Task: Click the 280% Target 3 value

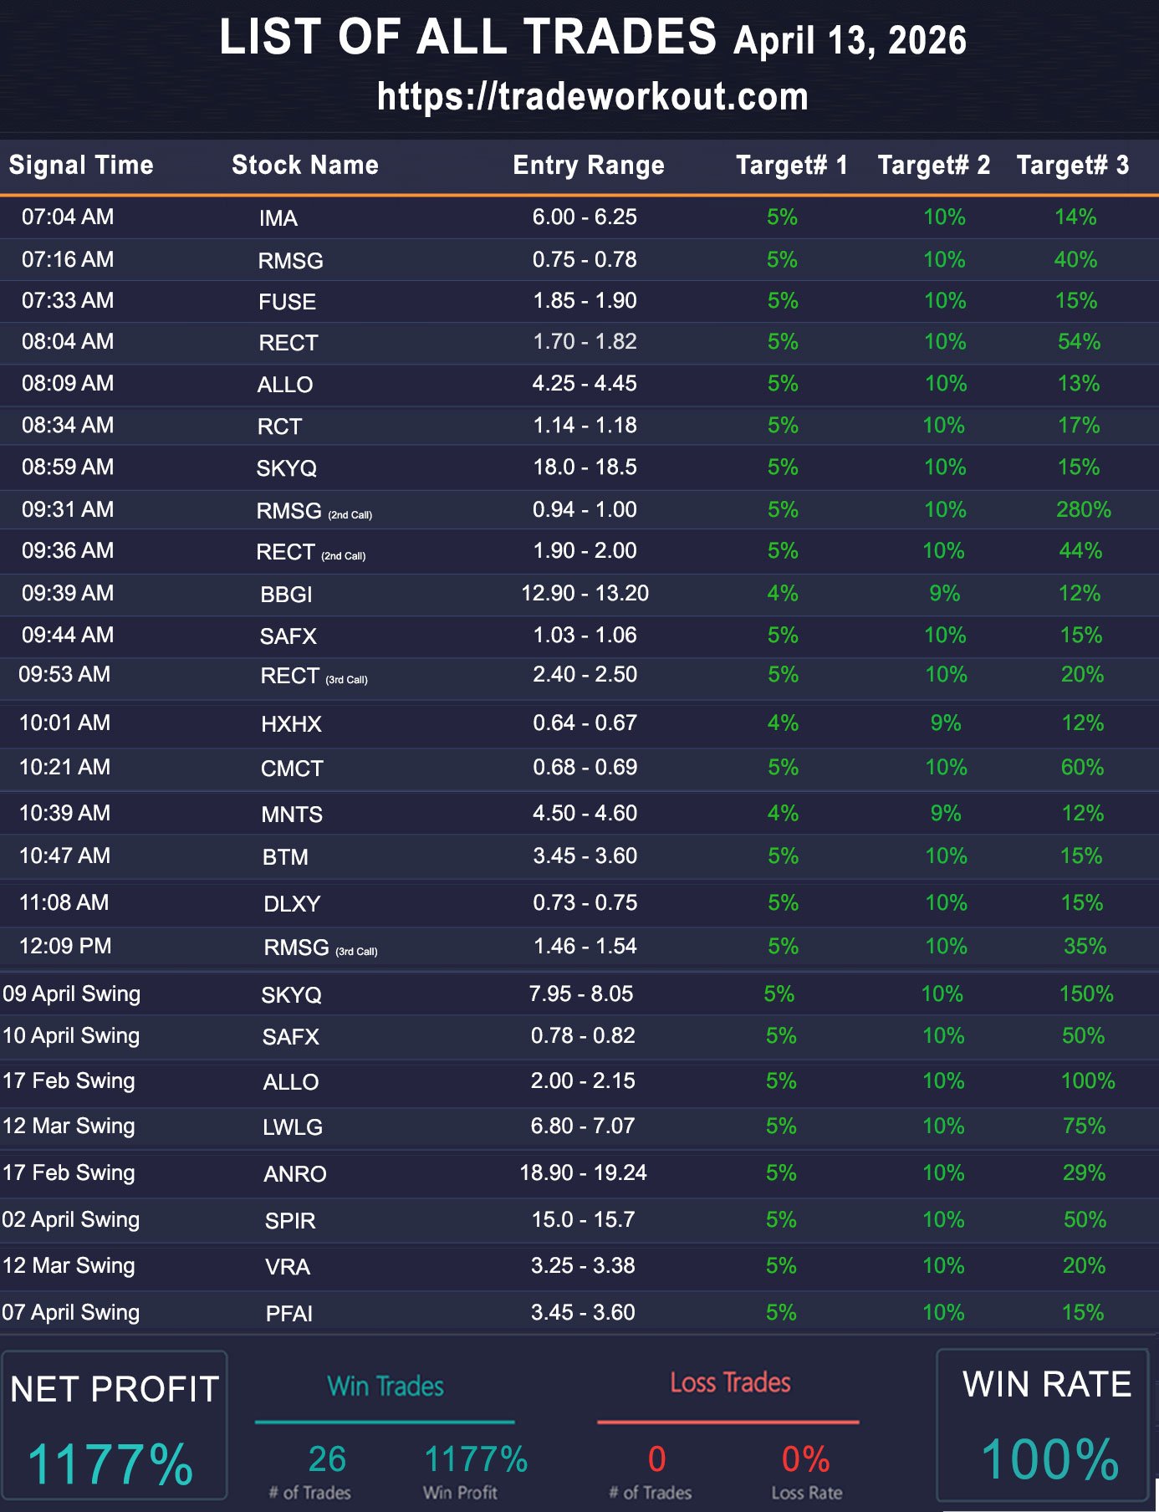Action: tap(1083, 509)
